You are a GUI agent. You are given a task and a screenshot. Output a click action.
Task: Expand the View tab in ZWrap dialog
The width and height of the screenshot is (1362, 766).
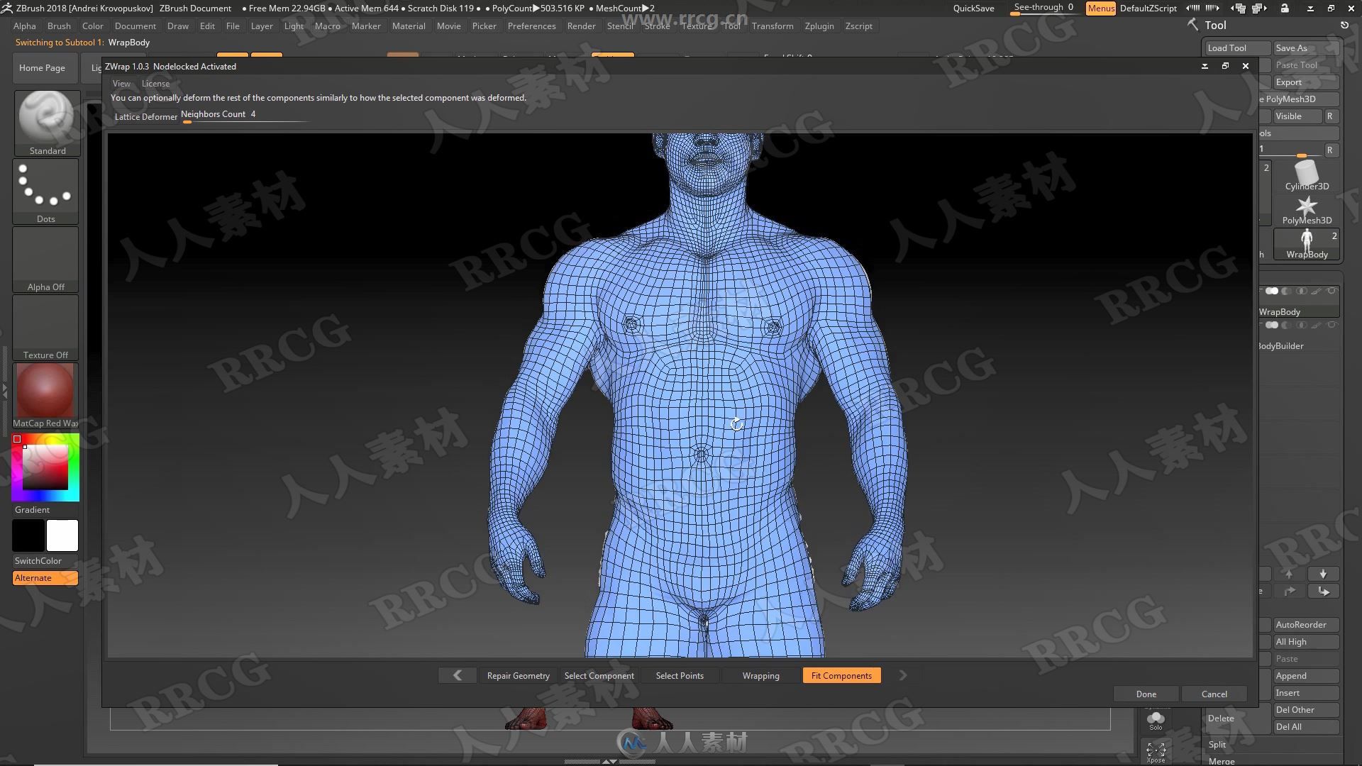click(120, 83)
